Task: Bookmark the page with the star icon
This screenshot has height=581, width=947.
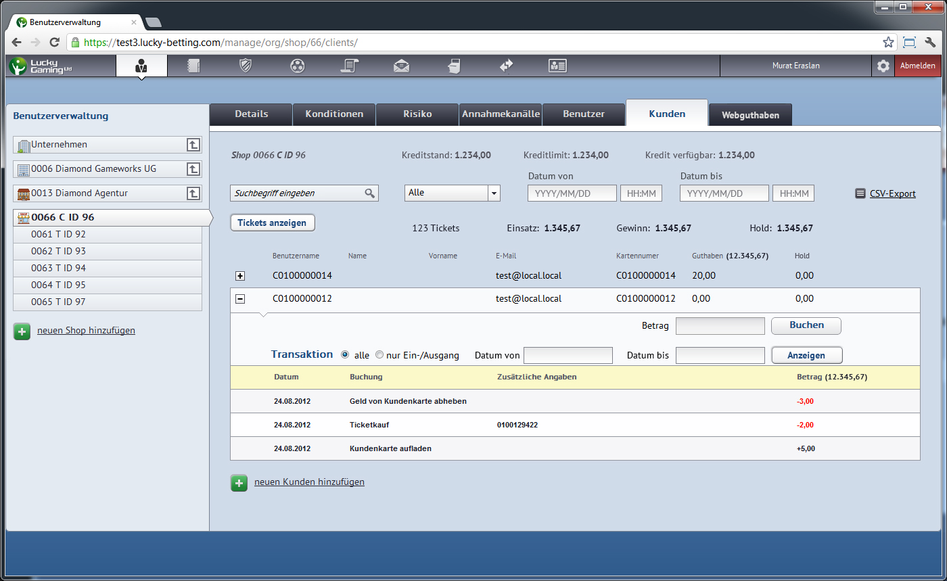Action: pyautogui.click(x=888, y=43)
